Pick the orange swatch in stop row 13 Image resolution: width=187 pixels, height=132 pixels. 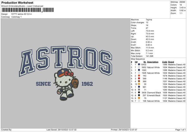[139, 98]
